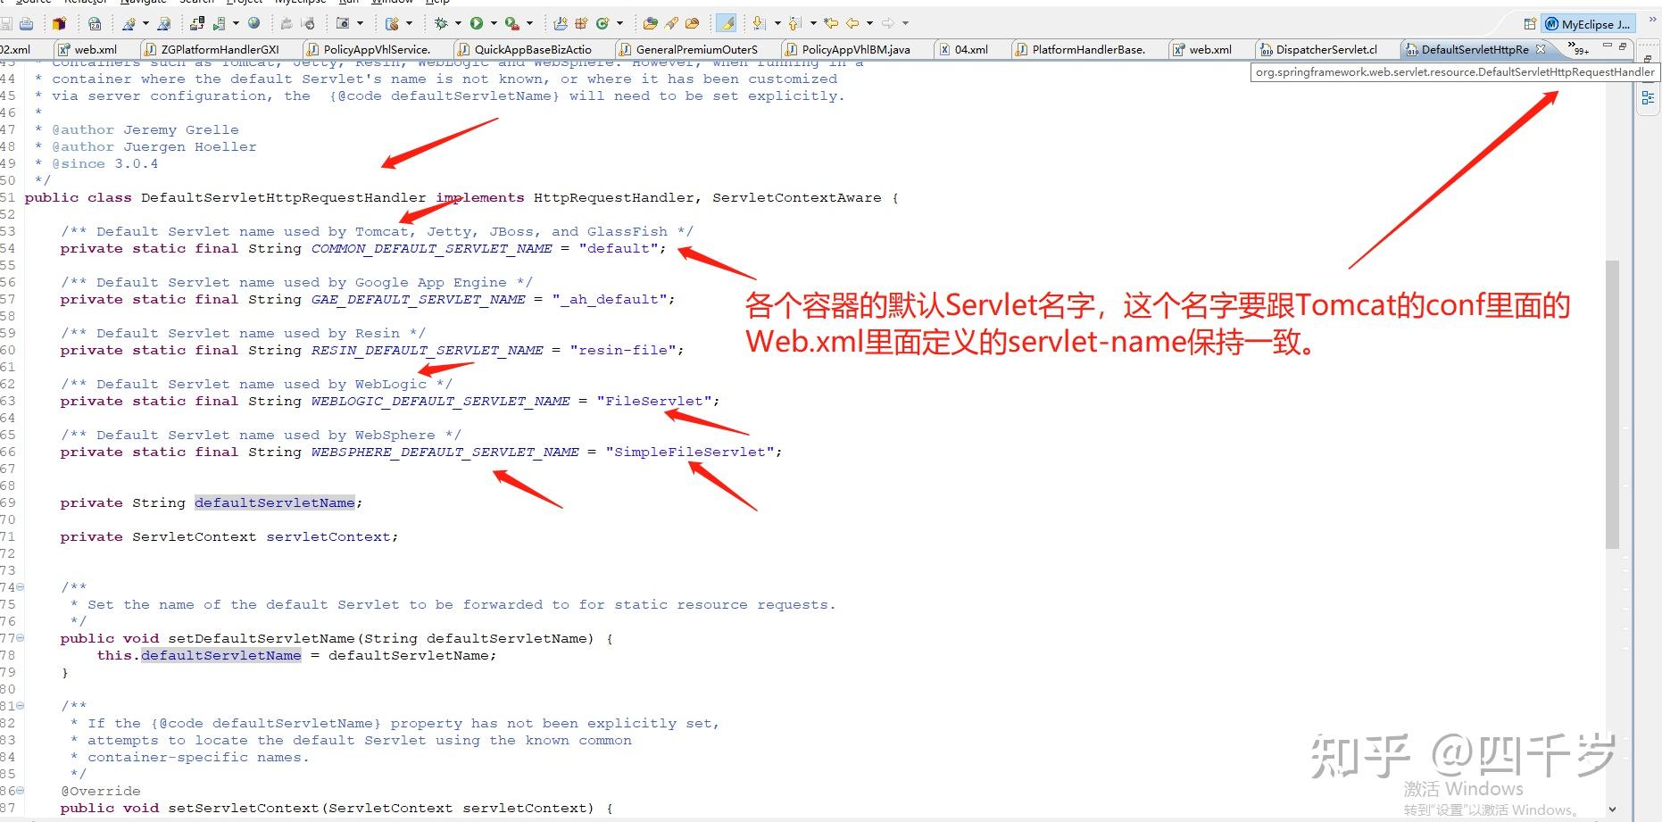Click the Open Perspective icon
The width and height of the screenshot is (1662, 822).
pos(1530,24)
